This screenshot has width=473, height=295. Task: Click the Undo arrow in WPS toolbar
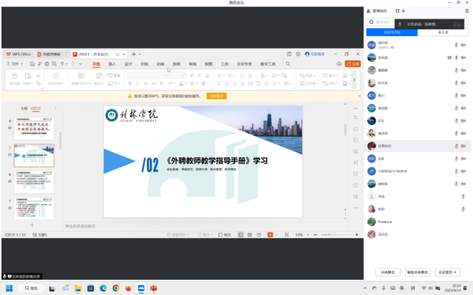point(62,64)
